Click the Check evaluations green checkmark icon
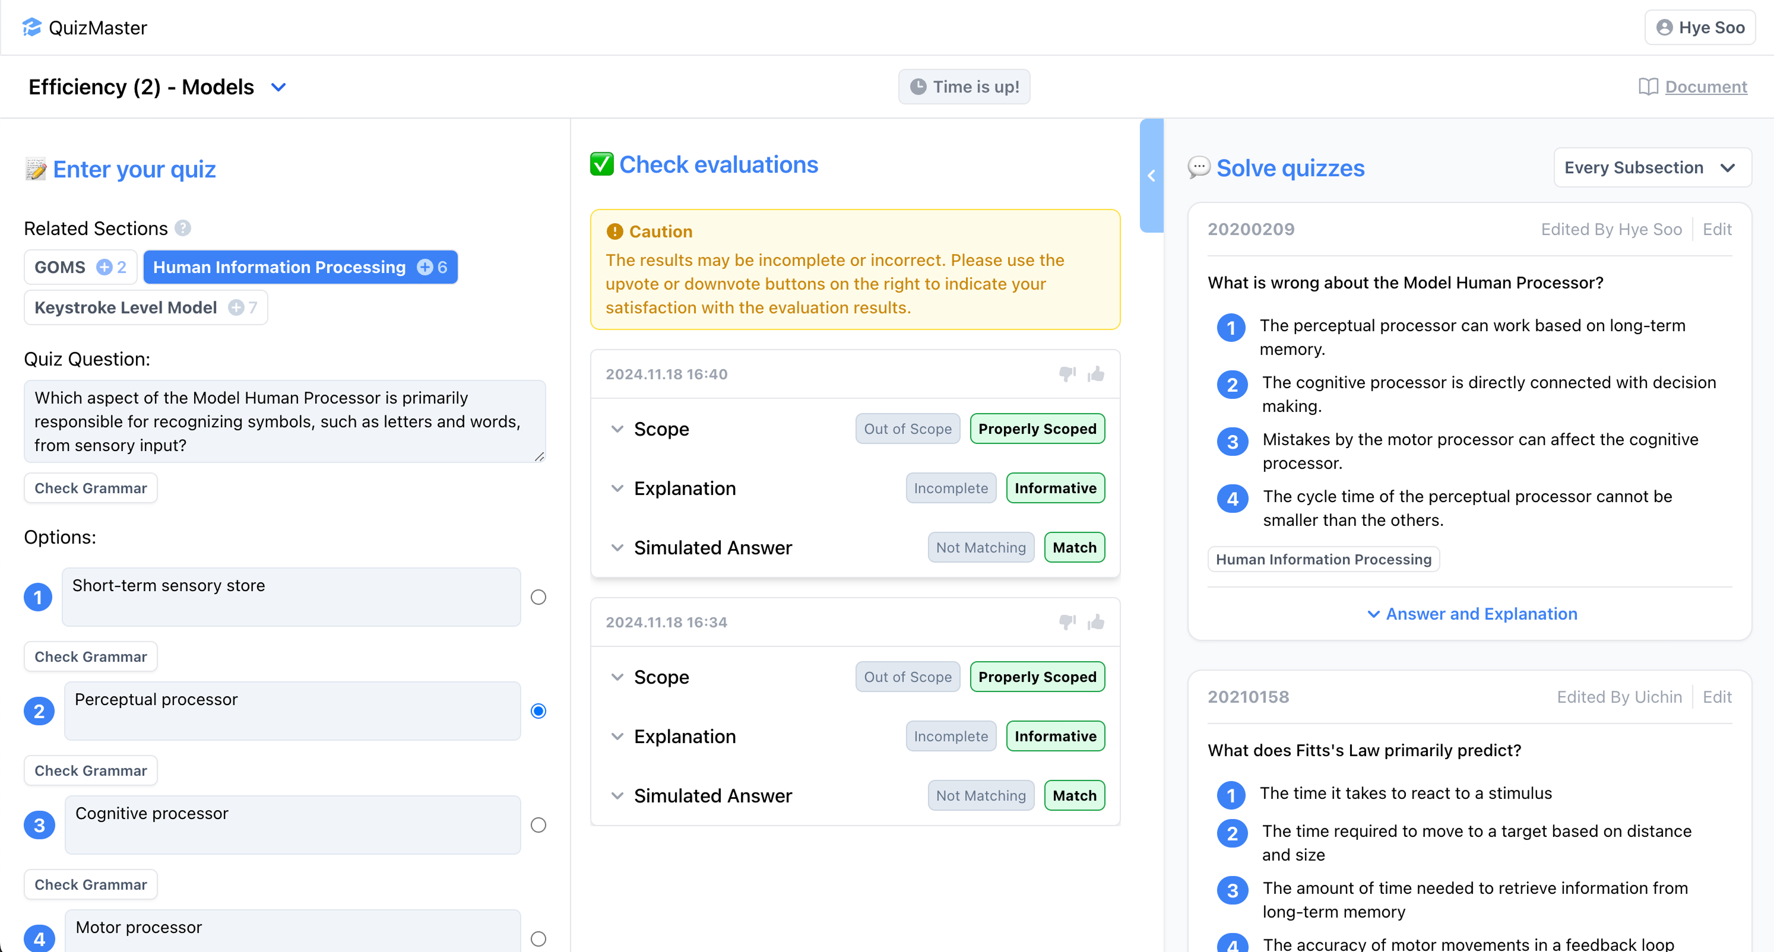Viewport: 1774px width, 952px height. pos(602,164)
